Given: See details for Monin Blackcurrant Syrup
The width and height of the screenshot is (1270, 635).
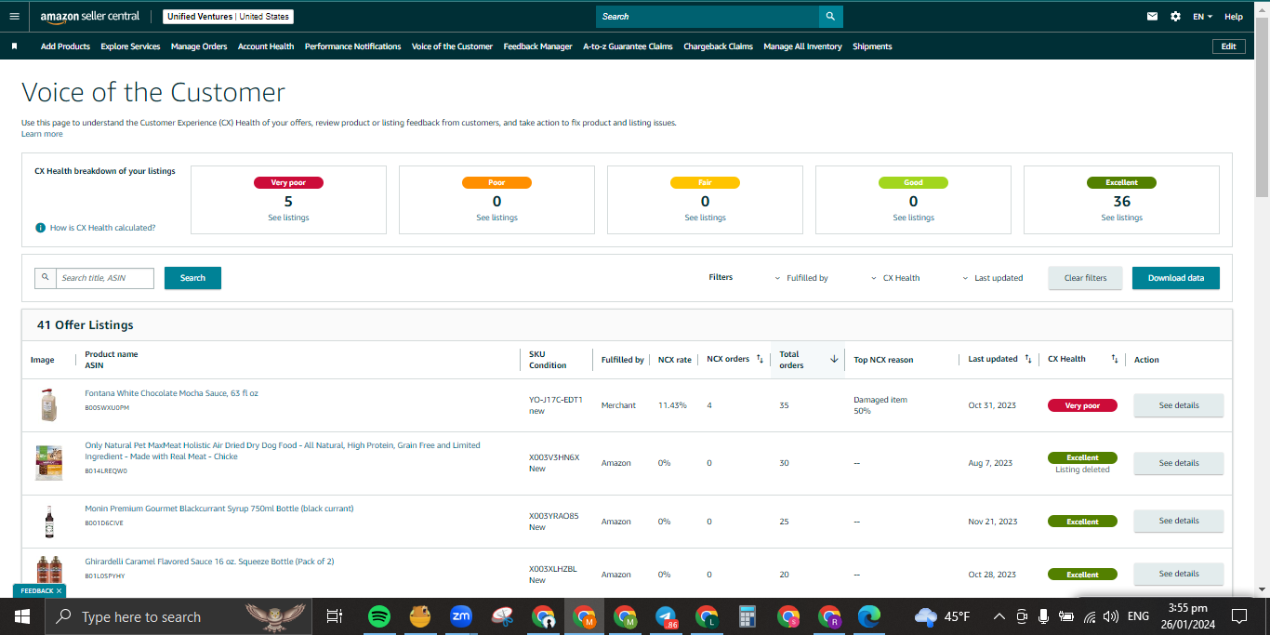Looking at the screenshot, I should pos(1179,521).
